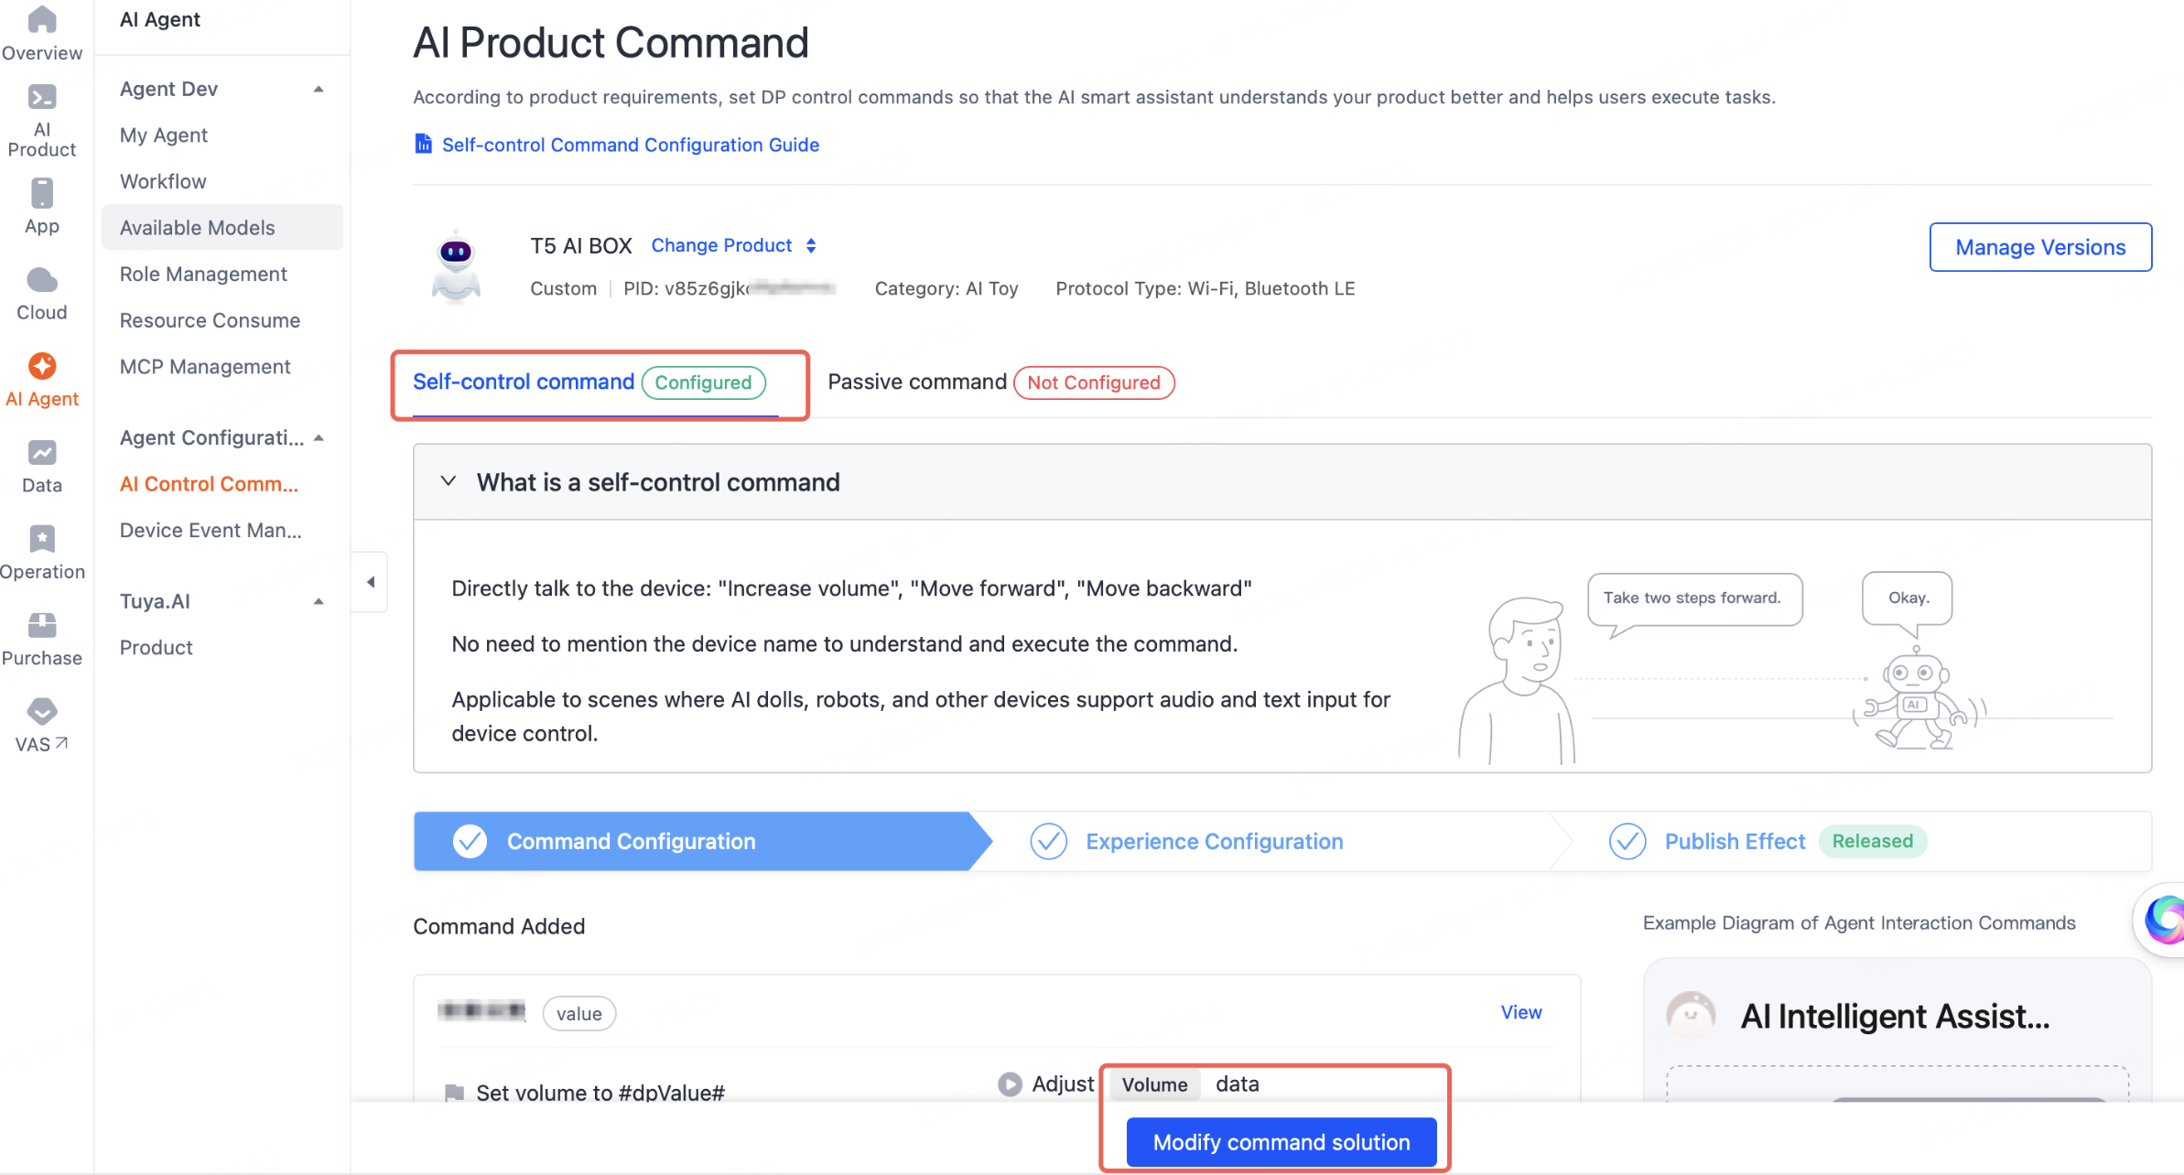Open the Purchase box icon in sidebar

(42, 625)
